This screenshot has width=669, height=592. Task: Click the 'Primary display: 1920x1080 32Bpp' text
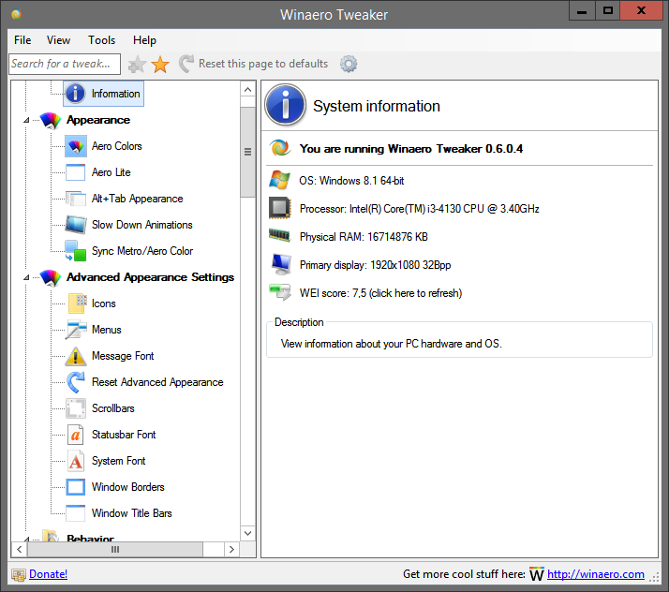point(375,265)
